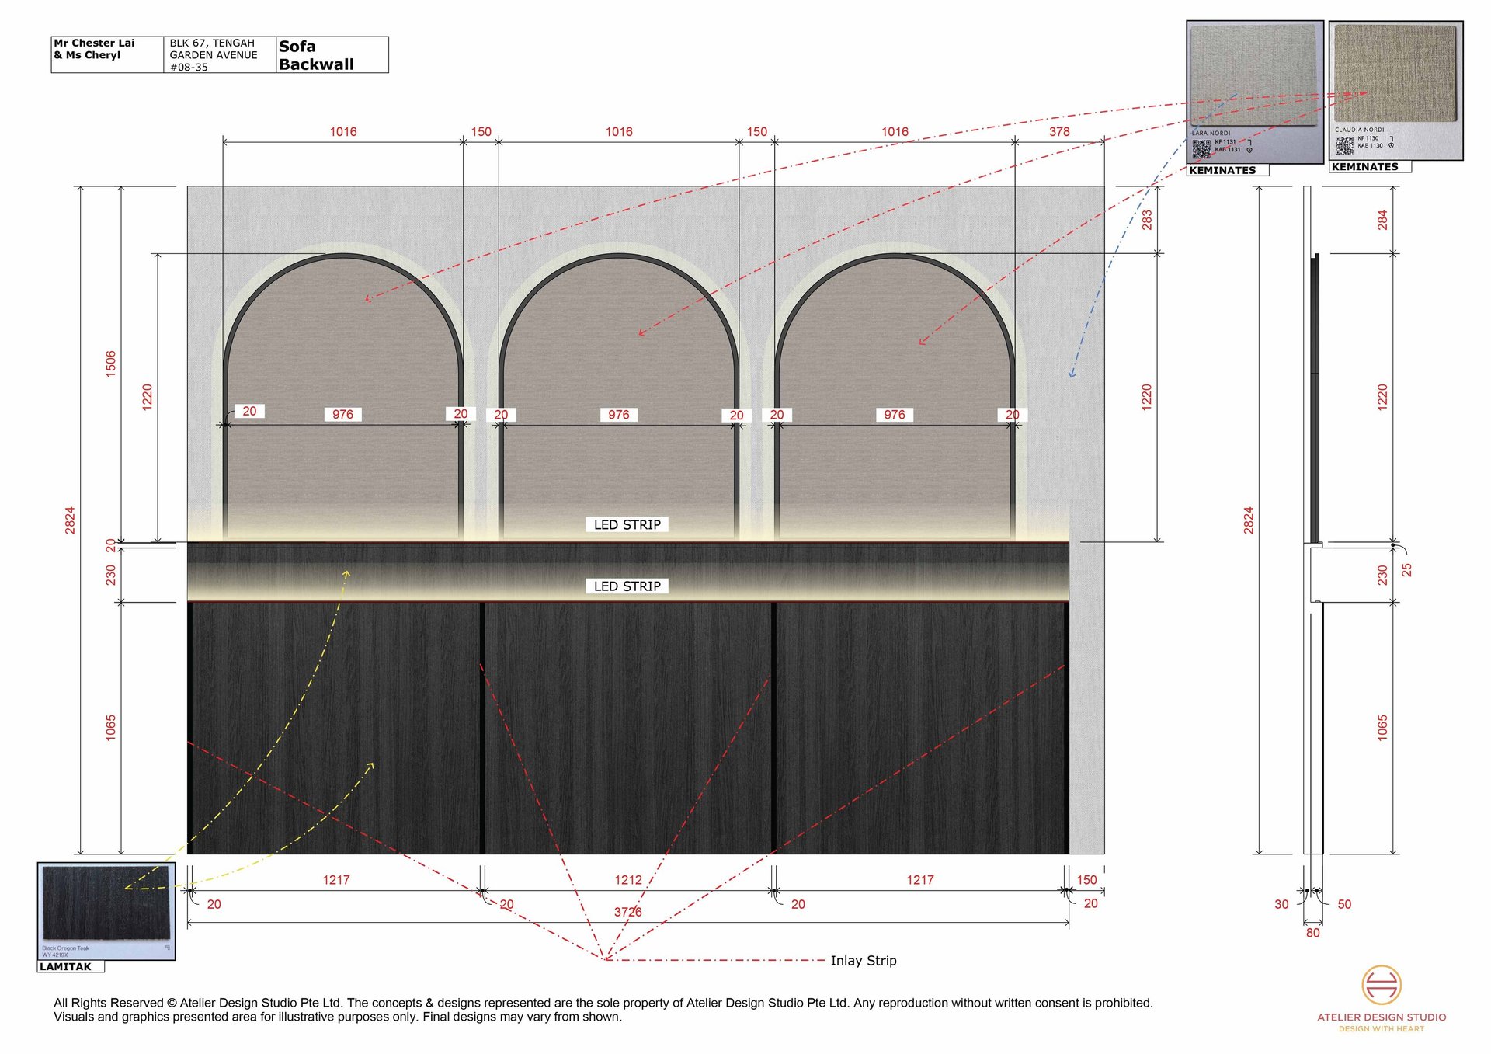
Task: Click the 2824 height dimension at left
Action: pyautogui.click(x=70, y=520)
